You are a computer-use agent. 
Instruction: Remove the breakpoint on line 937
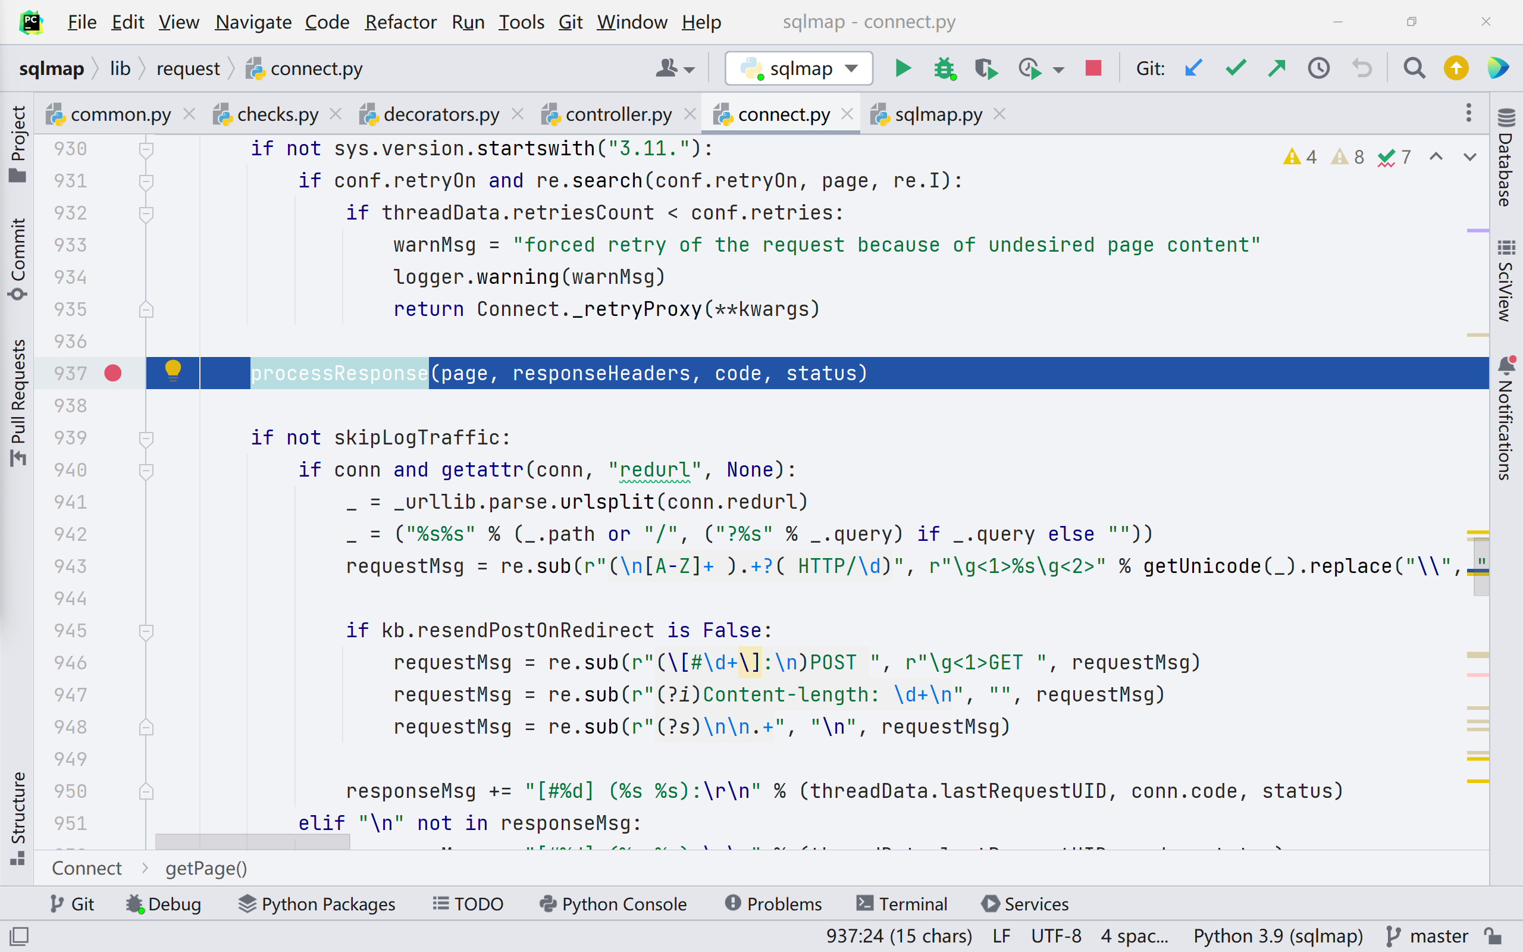[x=112, y=374]
